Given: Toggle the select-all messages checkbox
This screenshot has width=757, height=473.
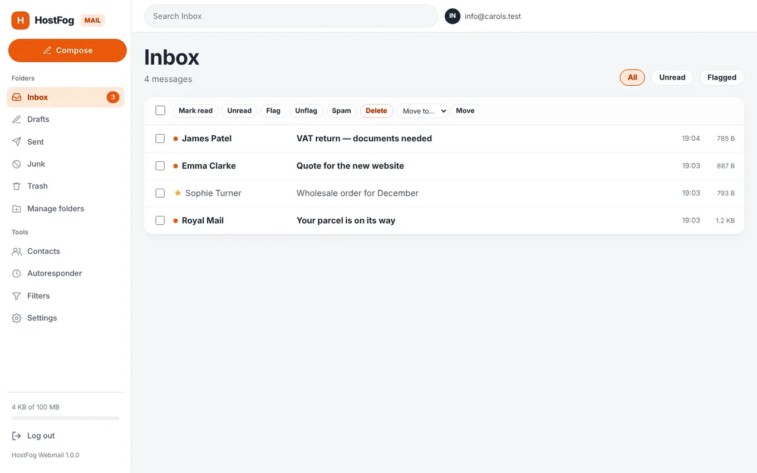Looking at the screenshot, I should coord(160,110).
